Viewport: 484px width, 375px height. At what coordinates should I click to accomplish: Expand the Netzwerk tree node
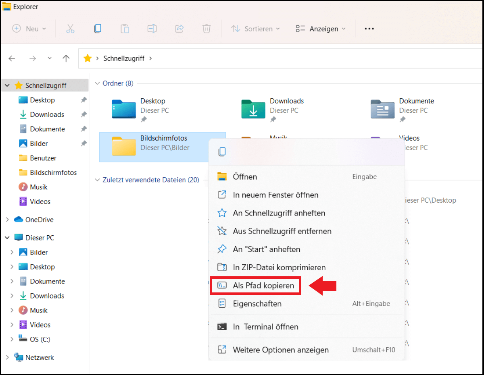(7, 357)
